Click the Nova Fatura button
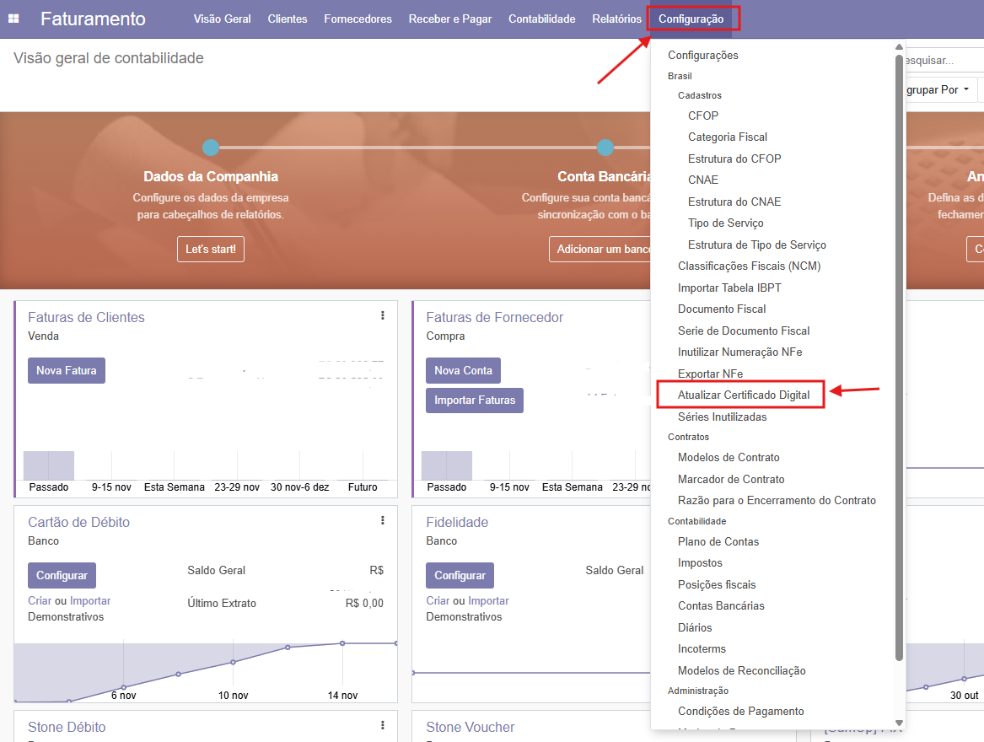984x742 pixels. pyautogui.click(x=67, y=370)
